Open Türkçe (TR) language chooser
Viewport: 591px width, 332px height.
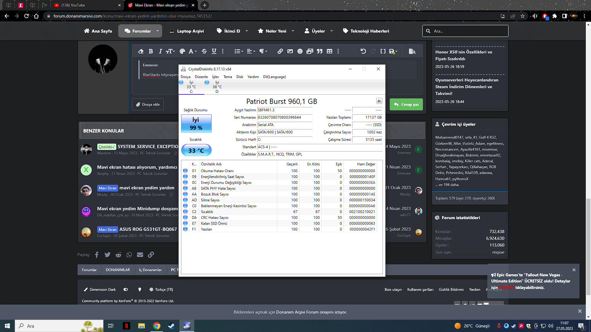point(161,290)
